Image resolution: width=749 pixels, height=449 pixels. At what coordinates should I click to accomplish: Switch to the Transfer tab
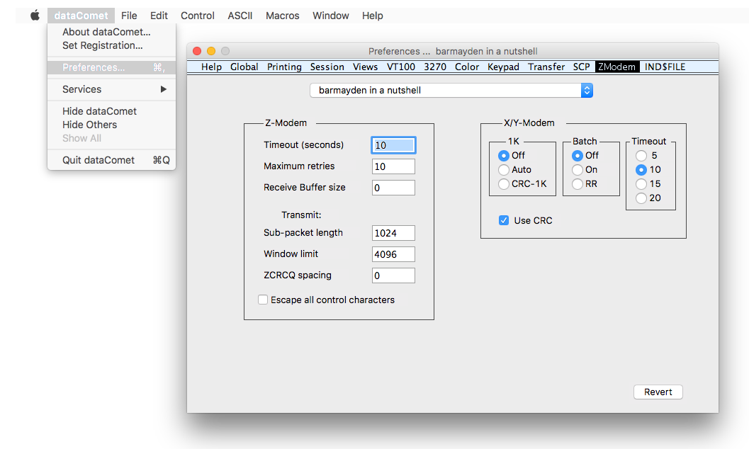[546, 67]
